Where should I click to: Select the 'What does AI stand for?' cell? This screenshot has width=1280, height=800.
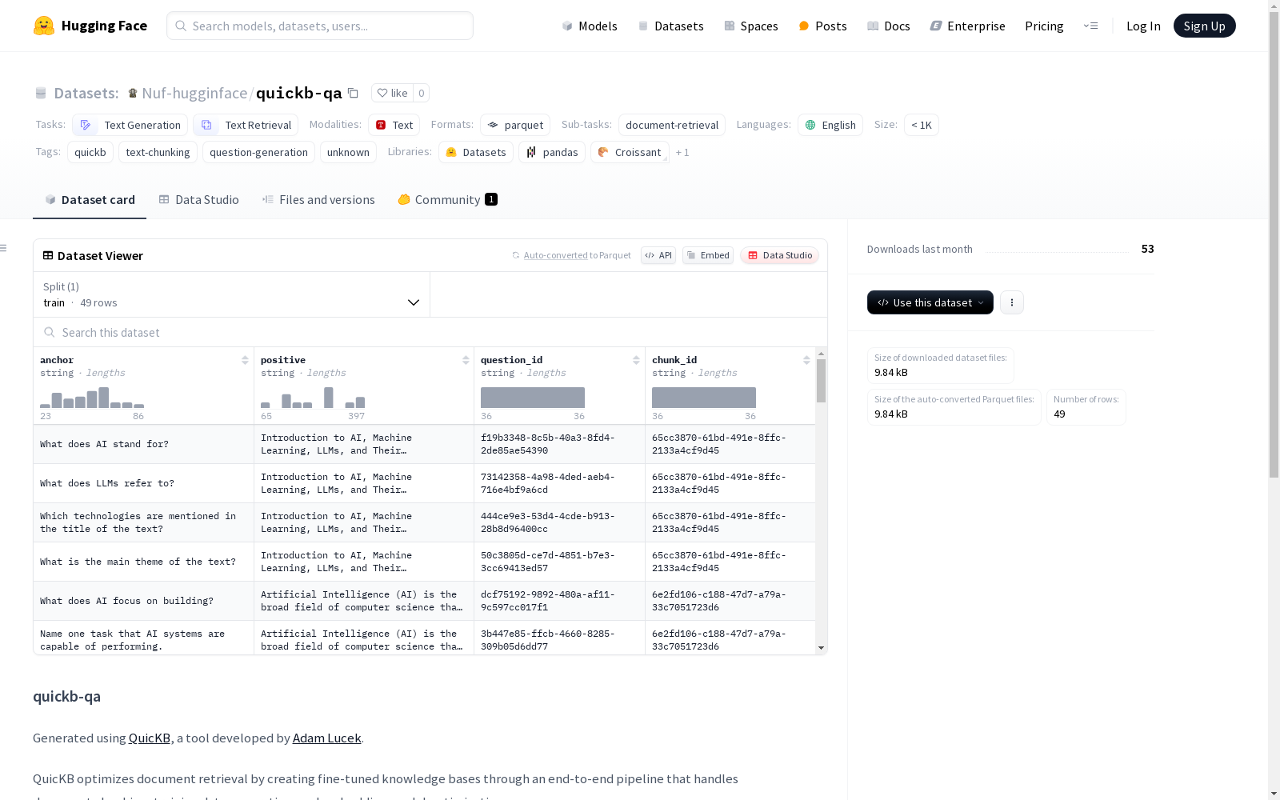coord(144,444)
